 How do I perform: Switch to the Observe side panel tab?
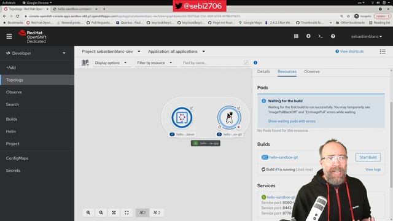tap(312, 72)
